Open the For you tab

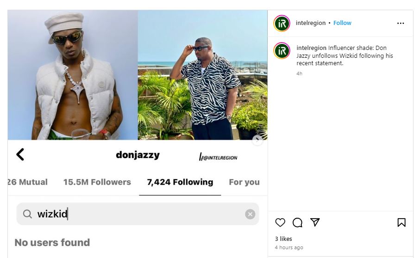point(244,182)
